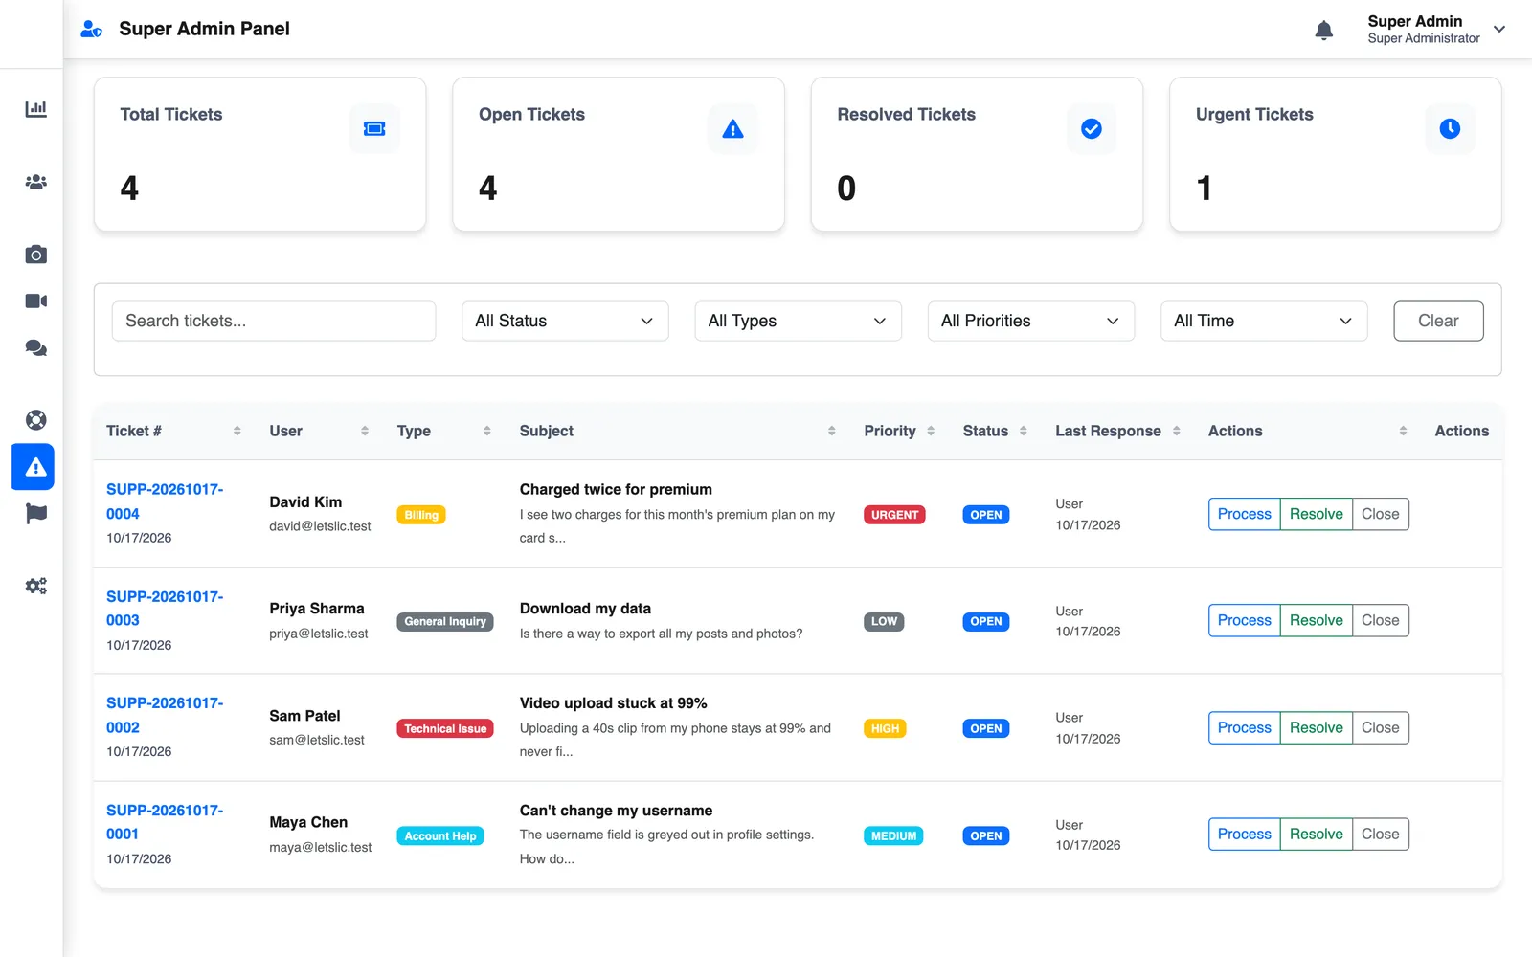Open the analytics bar chart sidebar icon
The height and width of the screenshot is (957, 1532).
[35, 109]
